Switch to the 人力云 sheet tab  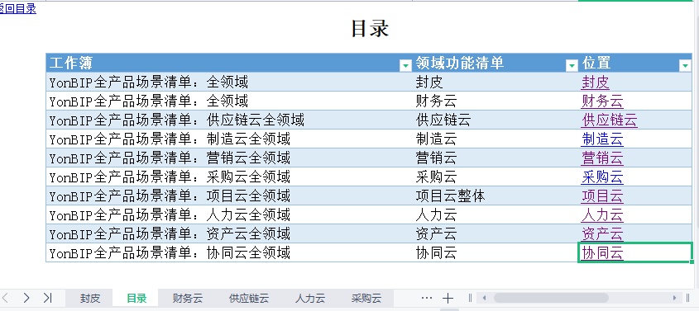click(x=310, y=298)
